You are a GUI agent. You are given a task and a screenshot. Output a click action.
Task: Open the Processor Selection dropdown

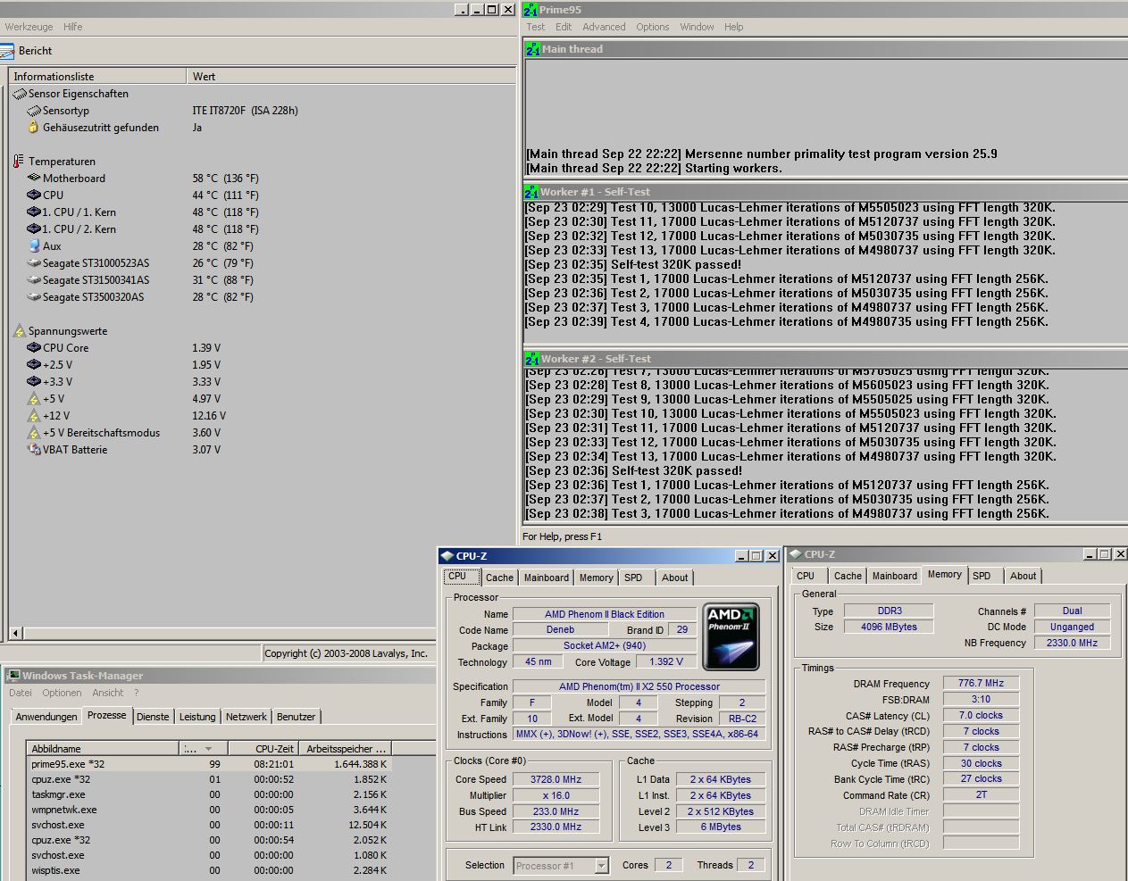point(601,865)
